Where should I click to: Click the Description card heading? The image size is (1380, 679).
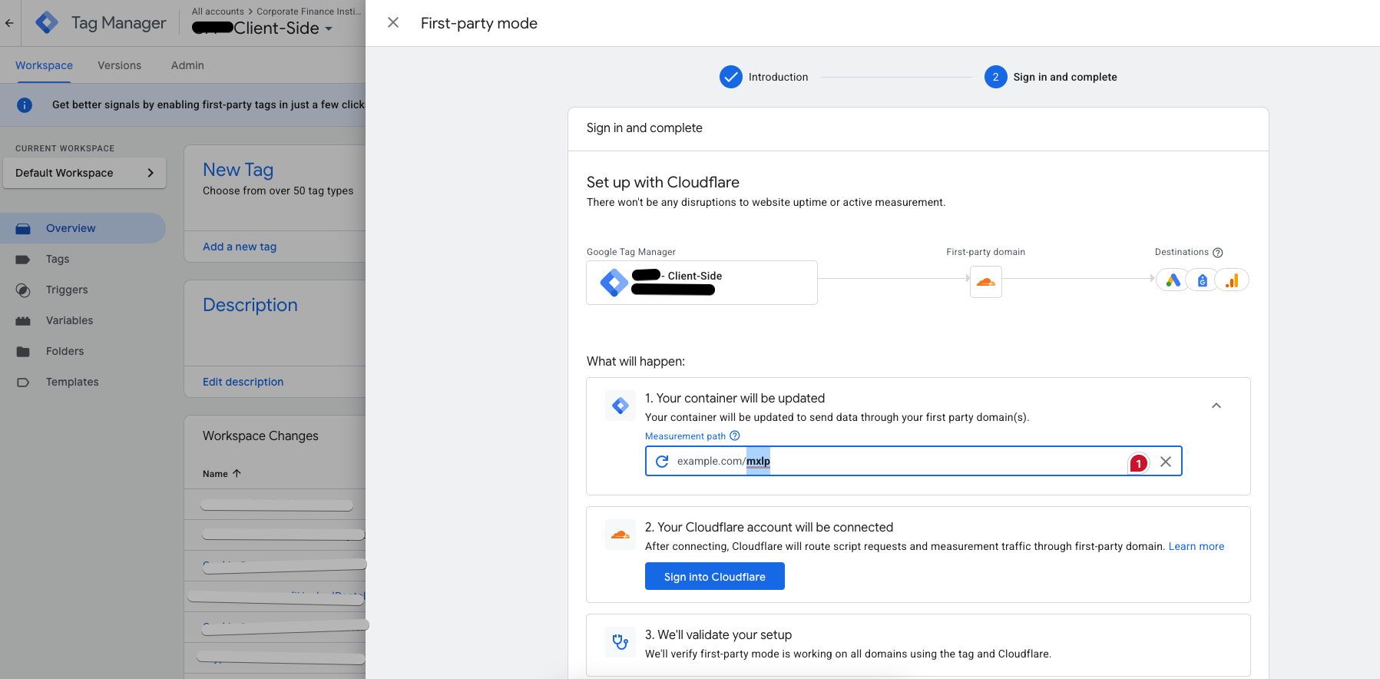click(x=250, y=305)
